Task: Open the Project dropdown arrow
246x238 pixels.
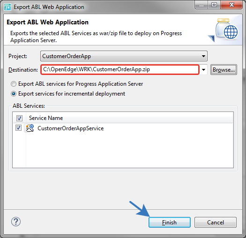Action: coord(203,56)
